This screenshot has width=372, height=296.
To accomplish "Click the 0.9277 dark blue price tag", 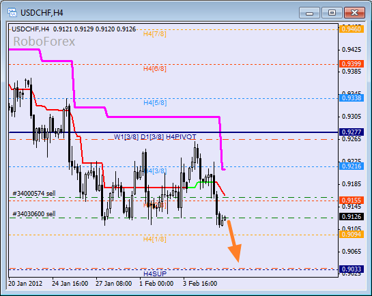I will (352, 132).
